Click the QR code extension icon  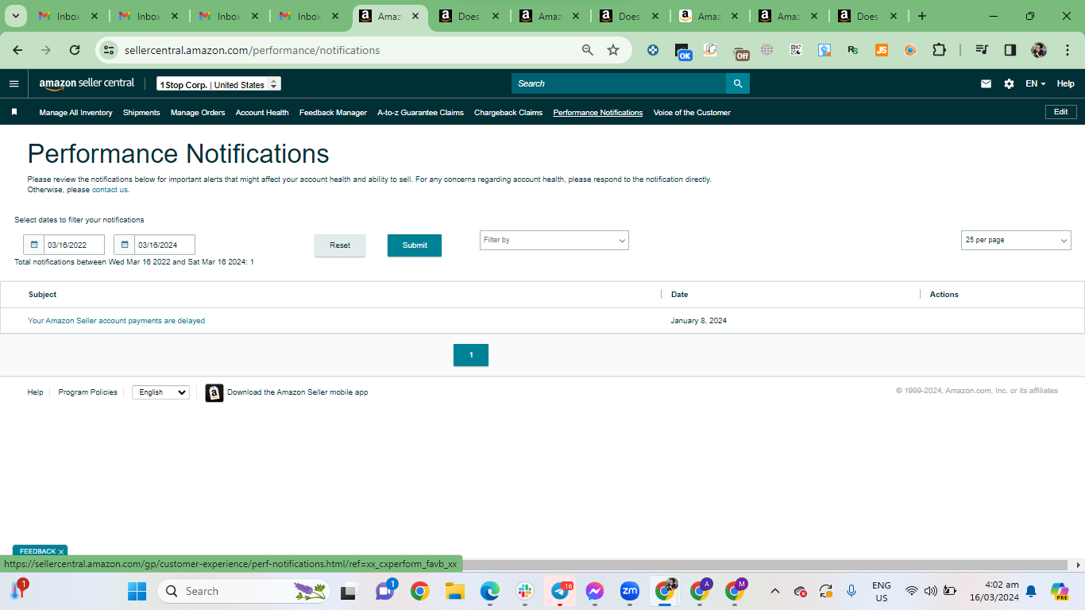(x=796, y=50)
